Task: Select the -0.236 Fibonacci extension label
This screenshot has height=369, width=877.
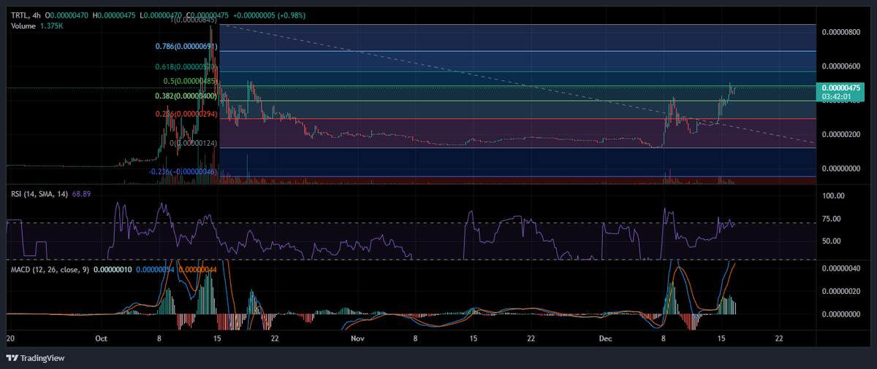Action: 184,171
